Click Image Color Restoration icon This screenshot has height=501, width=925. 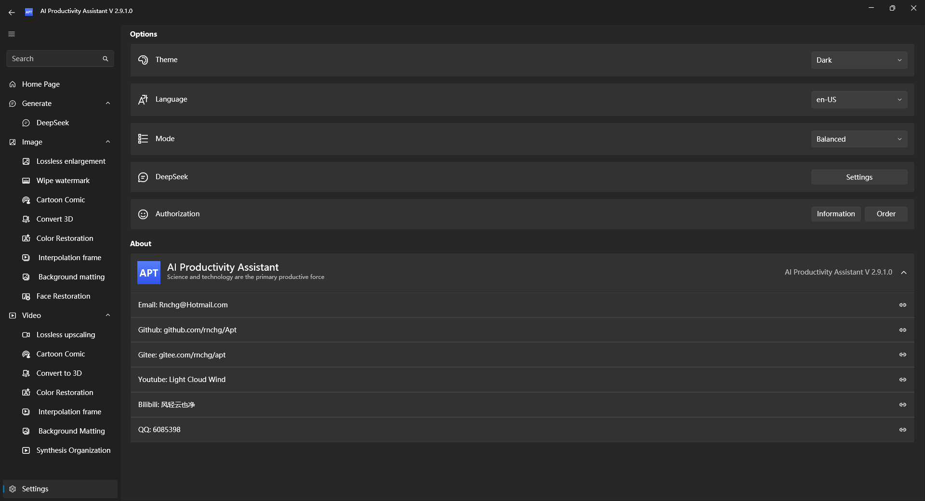pos(26,238)
